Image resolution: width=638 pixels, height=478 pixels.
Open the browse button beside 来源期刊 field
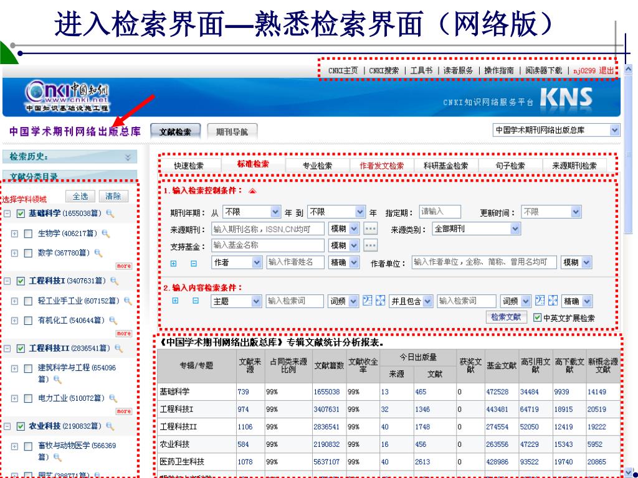pyautogui.click(x=370, y=228)
